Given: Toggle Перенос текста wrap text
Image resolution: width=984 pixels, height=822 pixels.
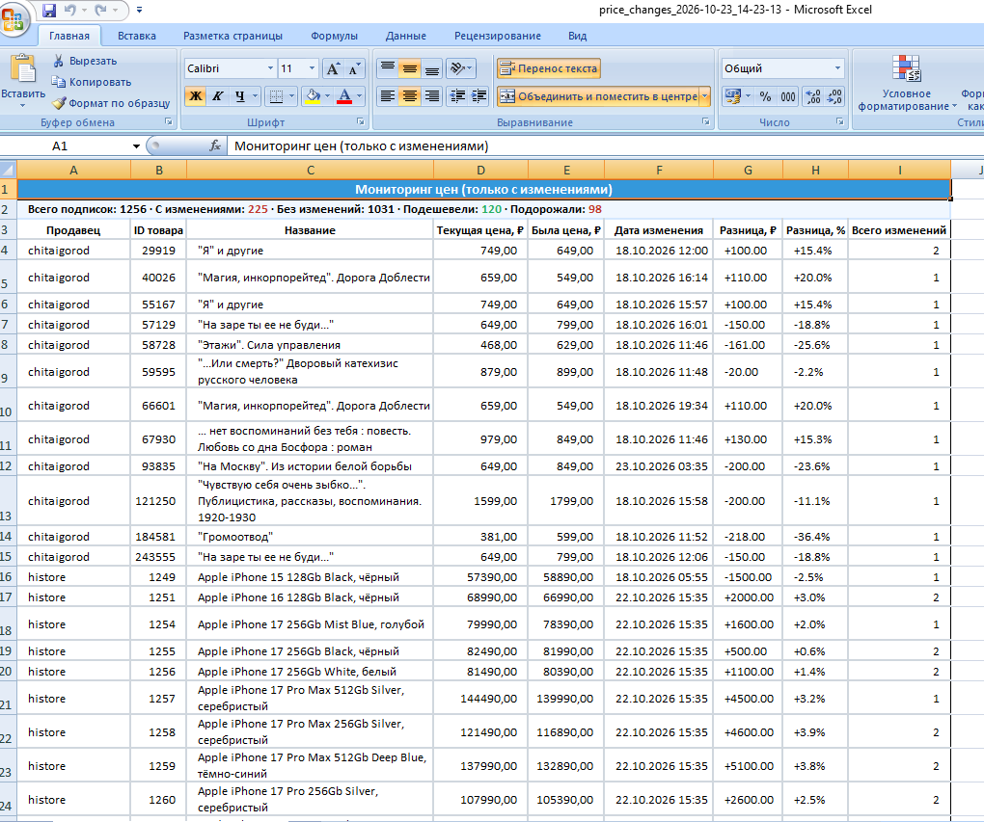Looking at the screenshot, I should pos(549,68).
